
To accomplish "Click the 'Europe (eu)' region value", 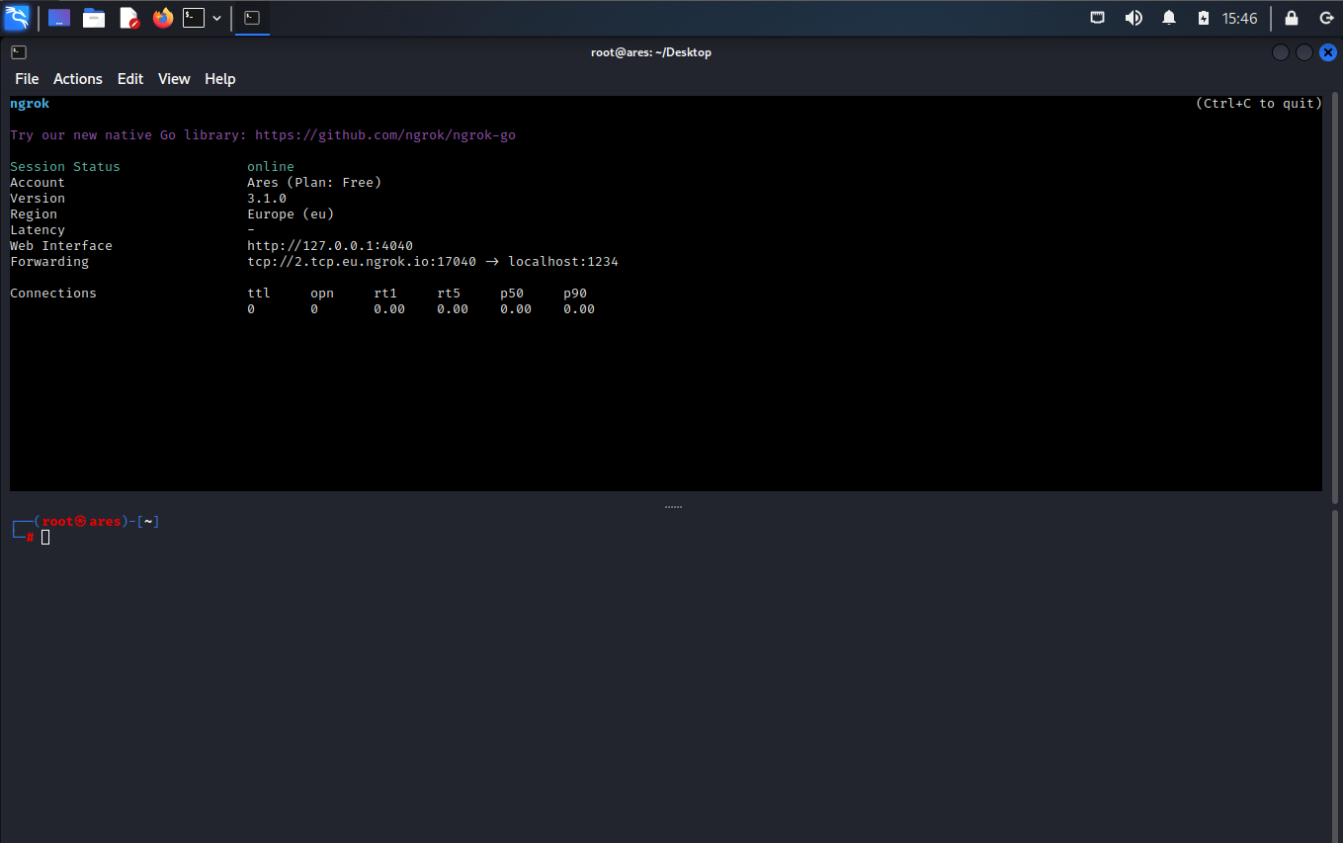I will pos(291,214).
